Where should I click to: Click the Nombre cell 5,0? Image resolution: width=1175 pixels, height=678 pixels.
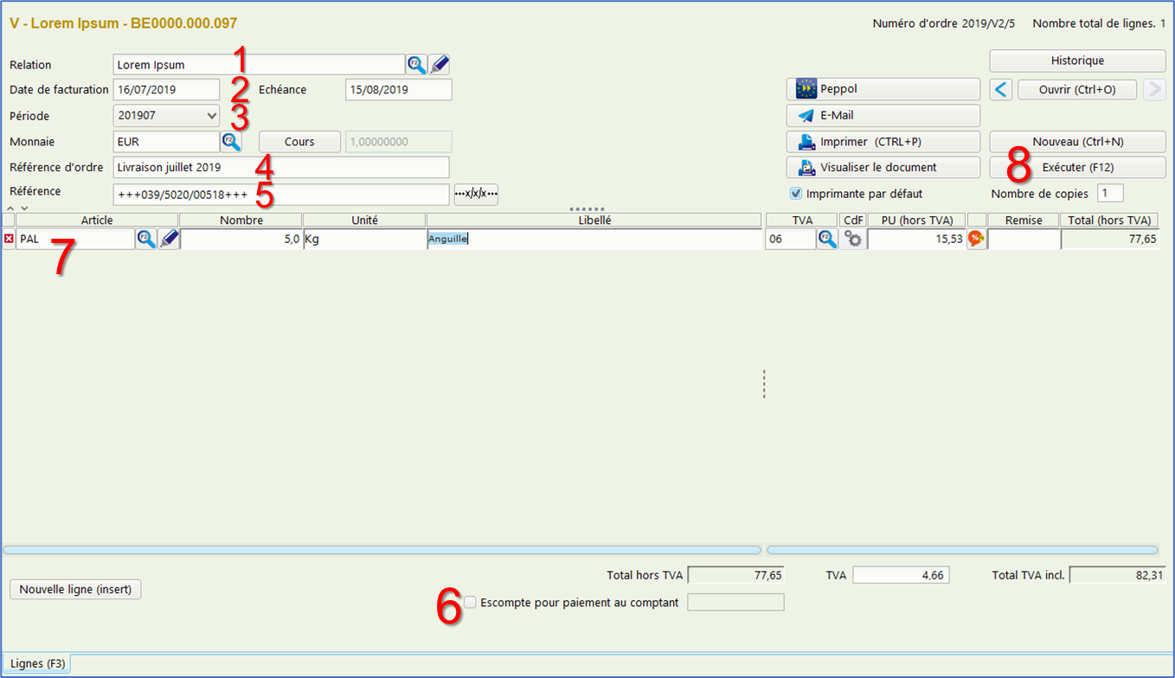click(241, 240)
